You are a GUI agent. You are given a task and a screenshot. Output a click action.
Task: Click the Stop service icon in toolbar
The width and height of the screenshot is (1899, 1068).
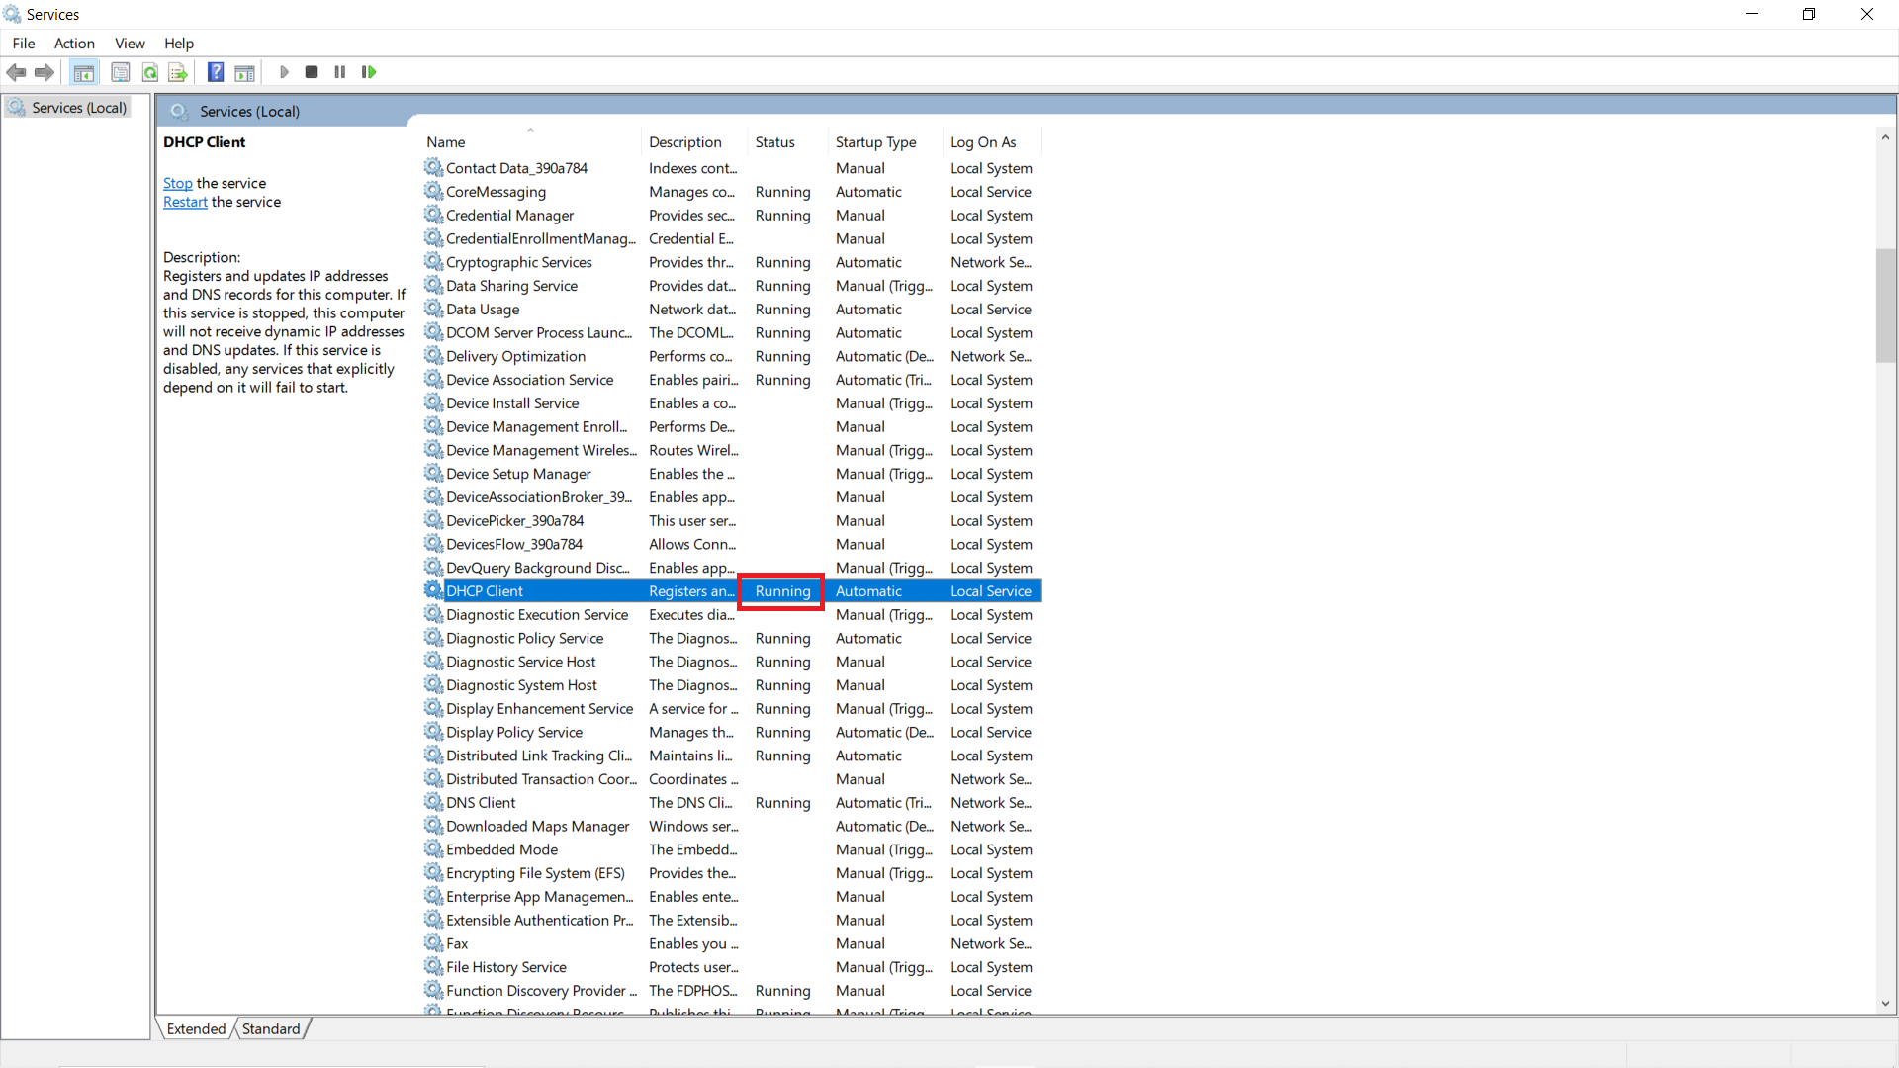click(312, 72)
